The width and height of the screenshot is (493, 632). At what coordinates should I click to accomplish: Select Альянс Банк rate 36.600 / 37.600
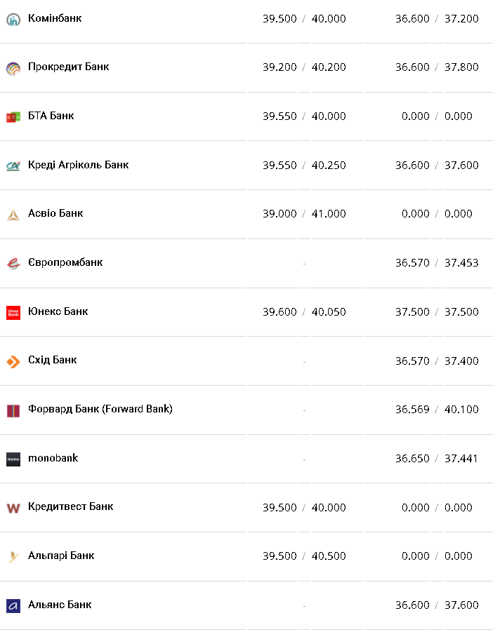tap(436, 605)
